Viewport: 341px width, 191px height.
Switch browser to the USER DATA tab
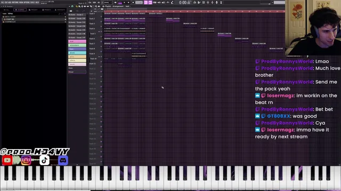coord(60,10)
